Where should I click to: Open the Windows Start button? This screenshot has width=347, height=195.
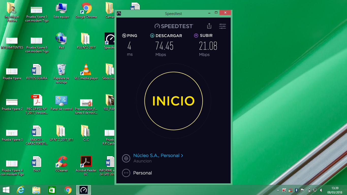click(x=6, y=190)
